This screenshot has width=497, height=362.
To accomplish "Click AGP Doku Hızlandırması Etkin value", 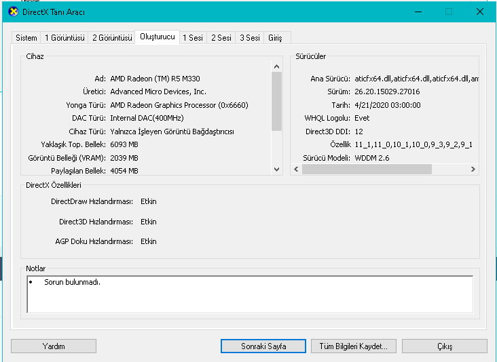I will tap(148, 241).
